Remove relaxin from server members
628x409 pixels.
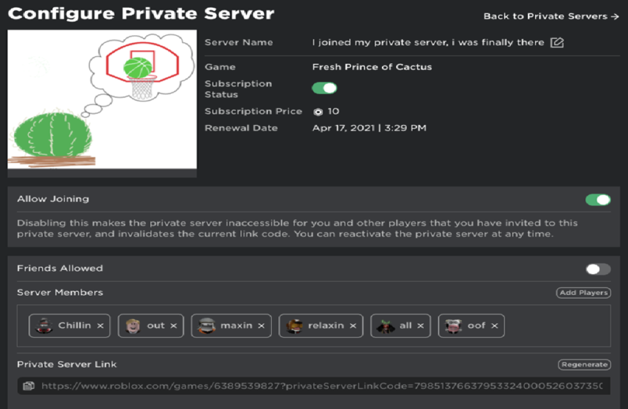pyautogui.click(x=353, y=326)
